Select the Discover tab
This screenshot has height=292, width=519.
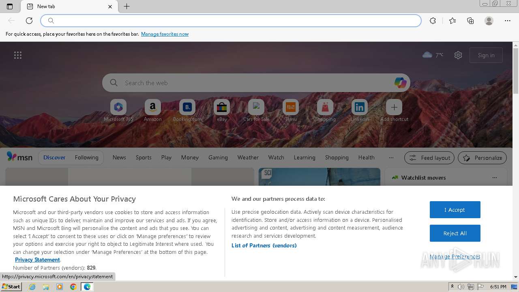[54, 157]
